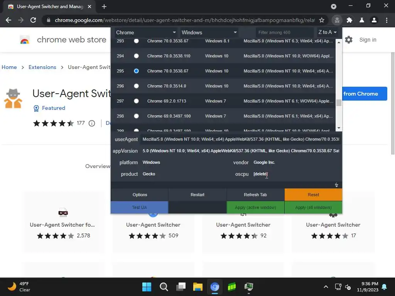
Task: Open the Extensions puzzle-piece menu
Action: pos(349,20)
